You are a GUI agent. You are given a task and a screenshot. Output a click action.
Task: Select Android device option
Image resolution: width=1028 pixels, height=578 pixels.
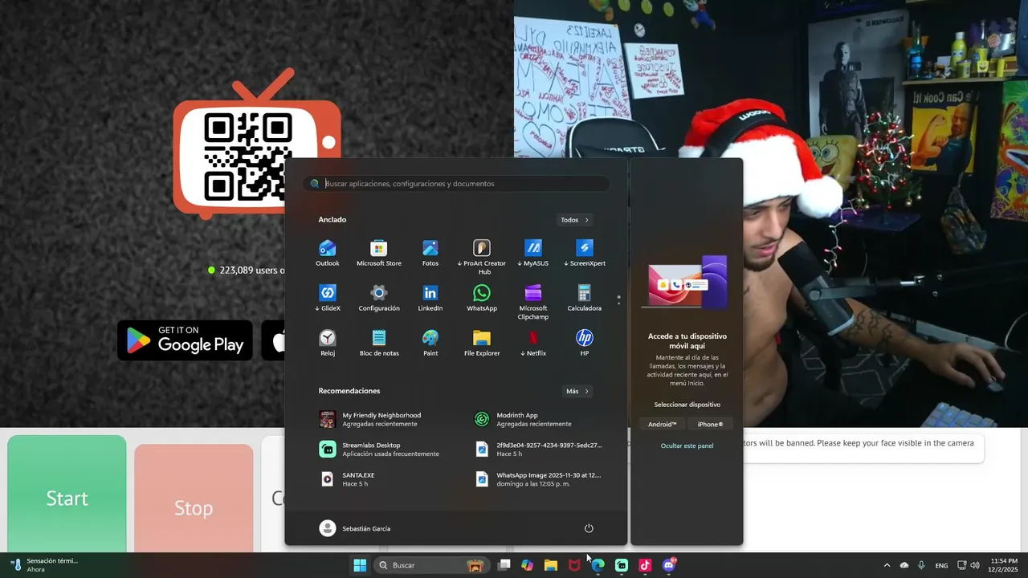point(663,425)
